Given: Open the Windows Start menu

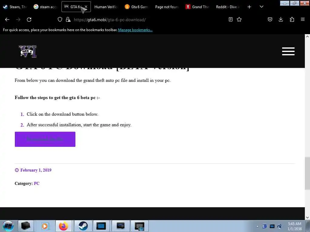Looking at the screenshot, I should tap(8, 226).
